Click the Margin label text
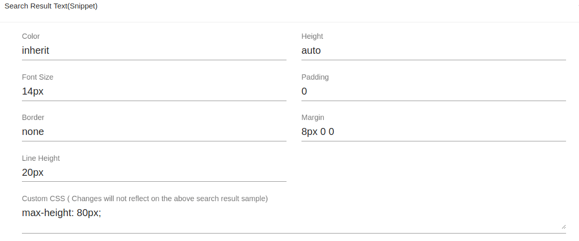579x241 pixels. click(313, 118)
